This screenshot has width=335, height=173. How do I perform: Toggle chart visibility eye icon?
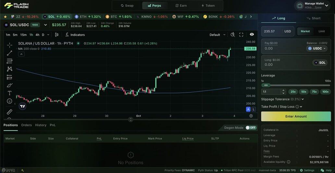(x=252, y=34)
